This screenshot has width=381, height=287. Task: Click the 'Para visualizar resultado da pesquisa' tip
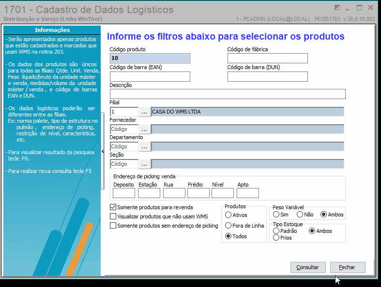[50, 155]
